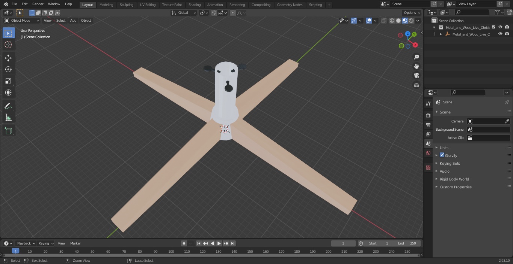
Task: Select the Select Box tool
Action: [8, 33]
